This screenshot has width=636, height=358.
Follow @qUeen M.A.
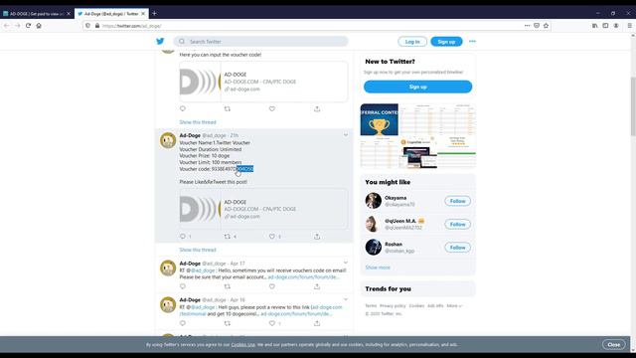(x=457, y=224)
